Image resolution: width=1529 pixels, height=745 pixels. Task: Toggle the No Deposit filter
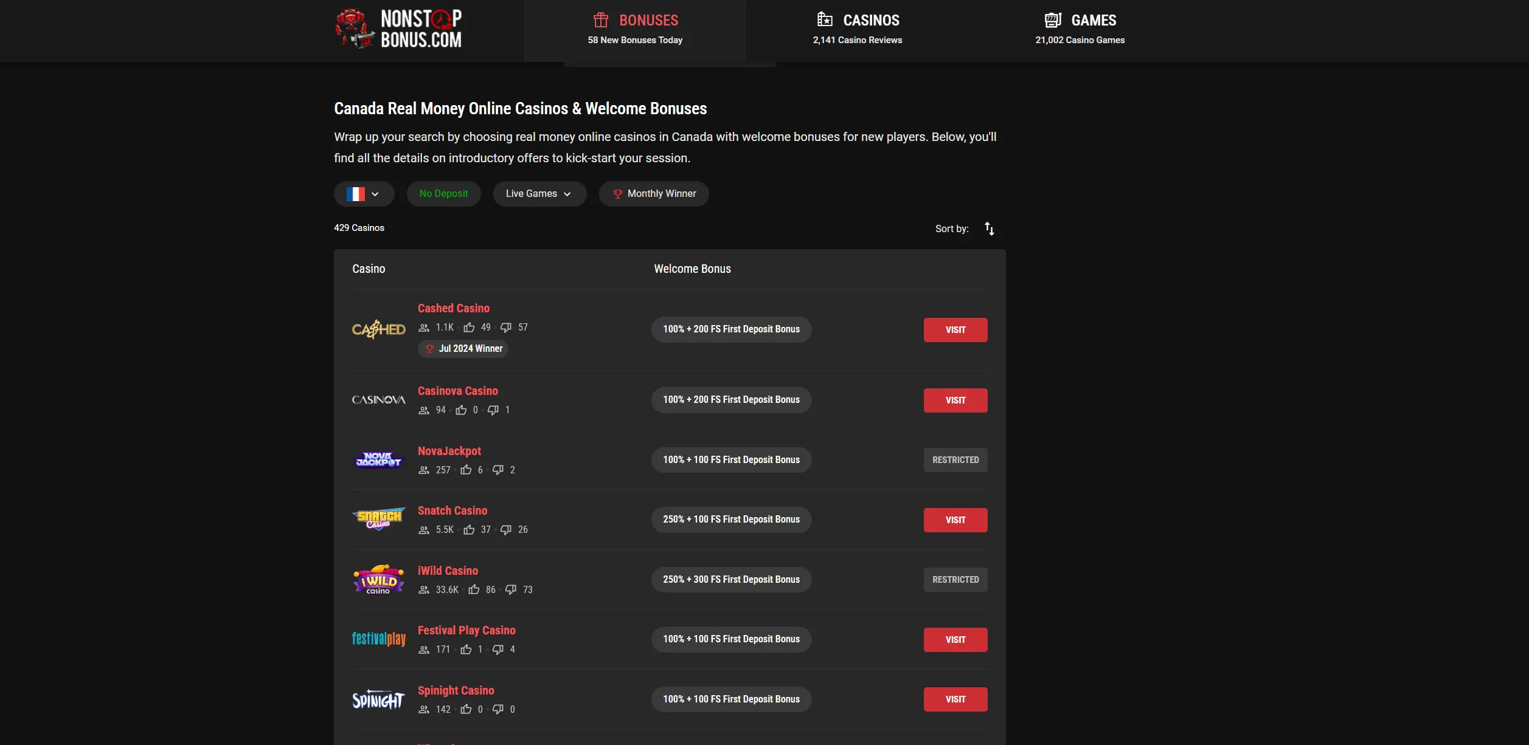(443, 194)
